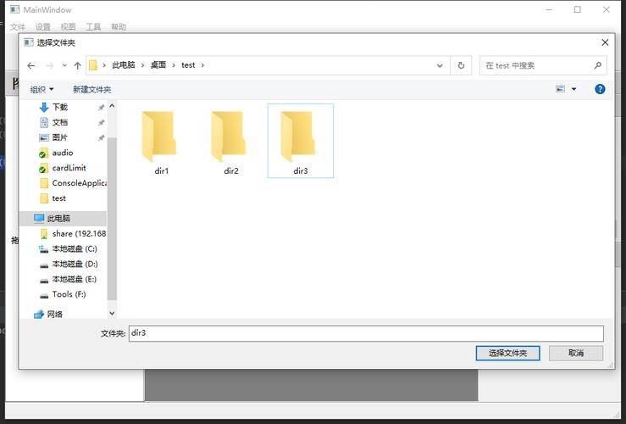Open test folder in sidebar

coord(58,198)
